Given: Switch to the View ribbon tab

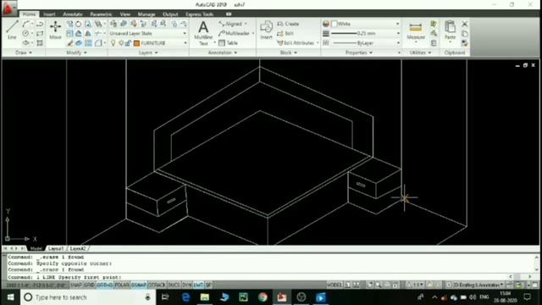Looking at the screenshot, I should pyautogui.click(x=124, y=14).
